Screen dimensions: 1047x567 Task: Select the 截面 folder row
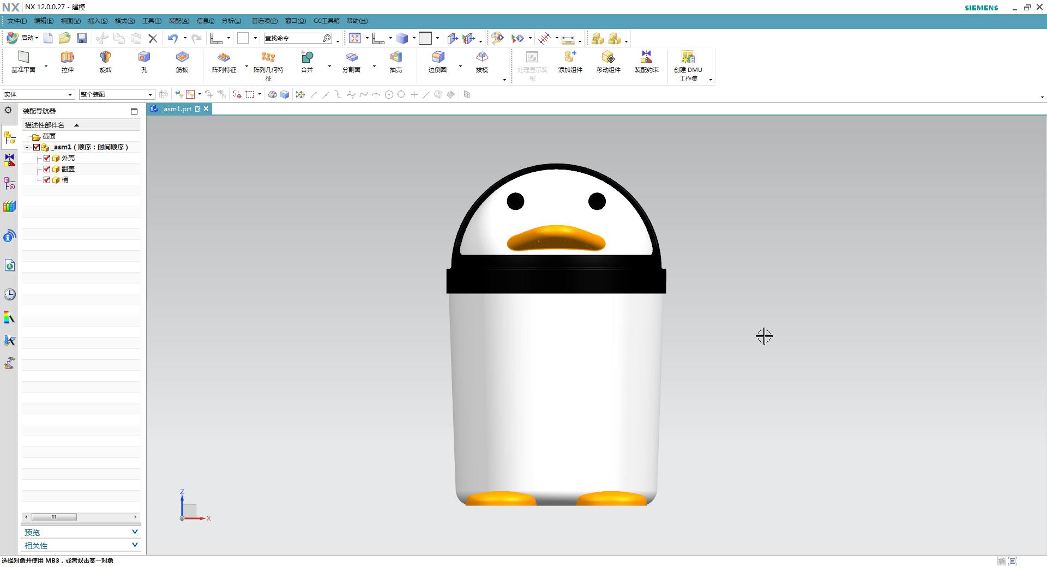click(81, 136)
